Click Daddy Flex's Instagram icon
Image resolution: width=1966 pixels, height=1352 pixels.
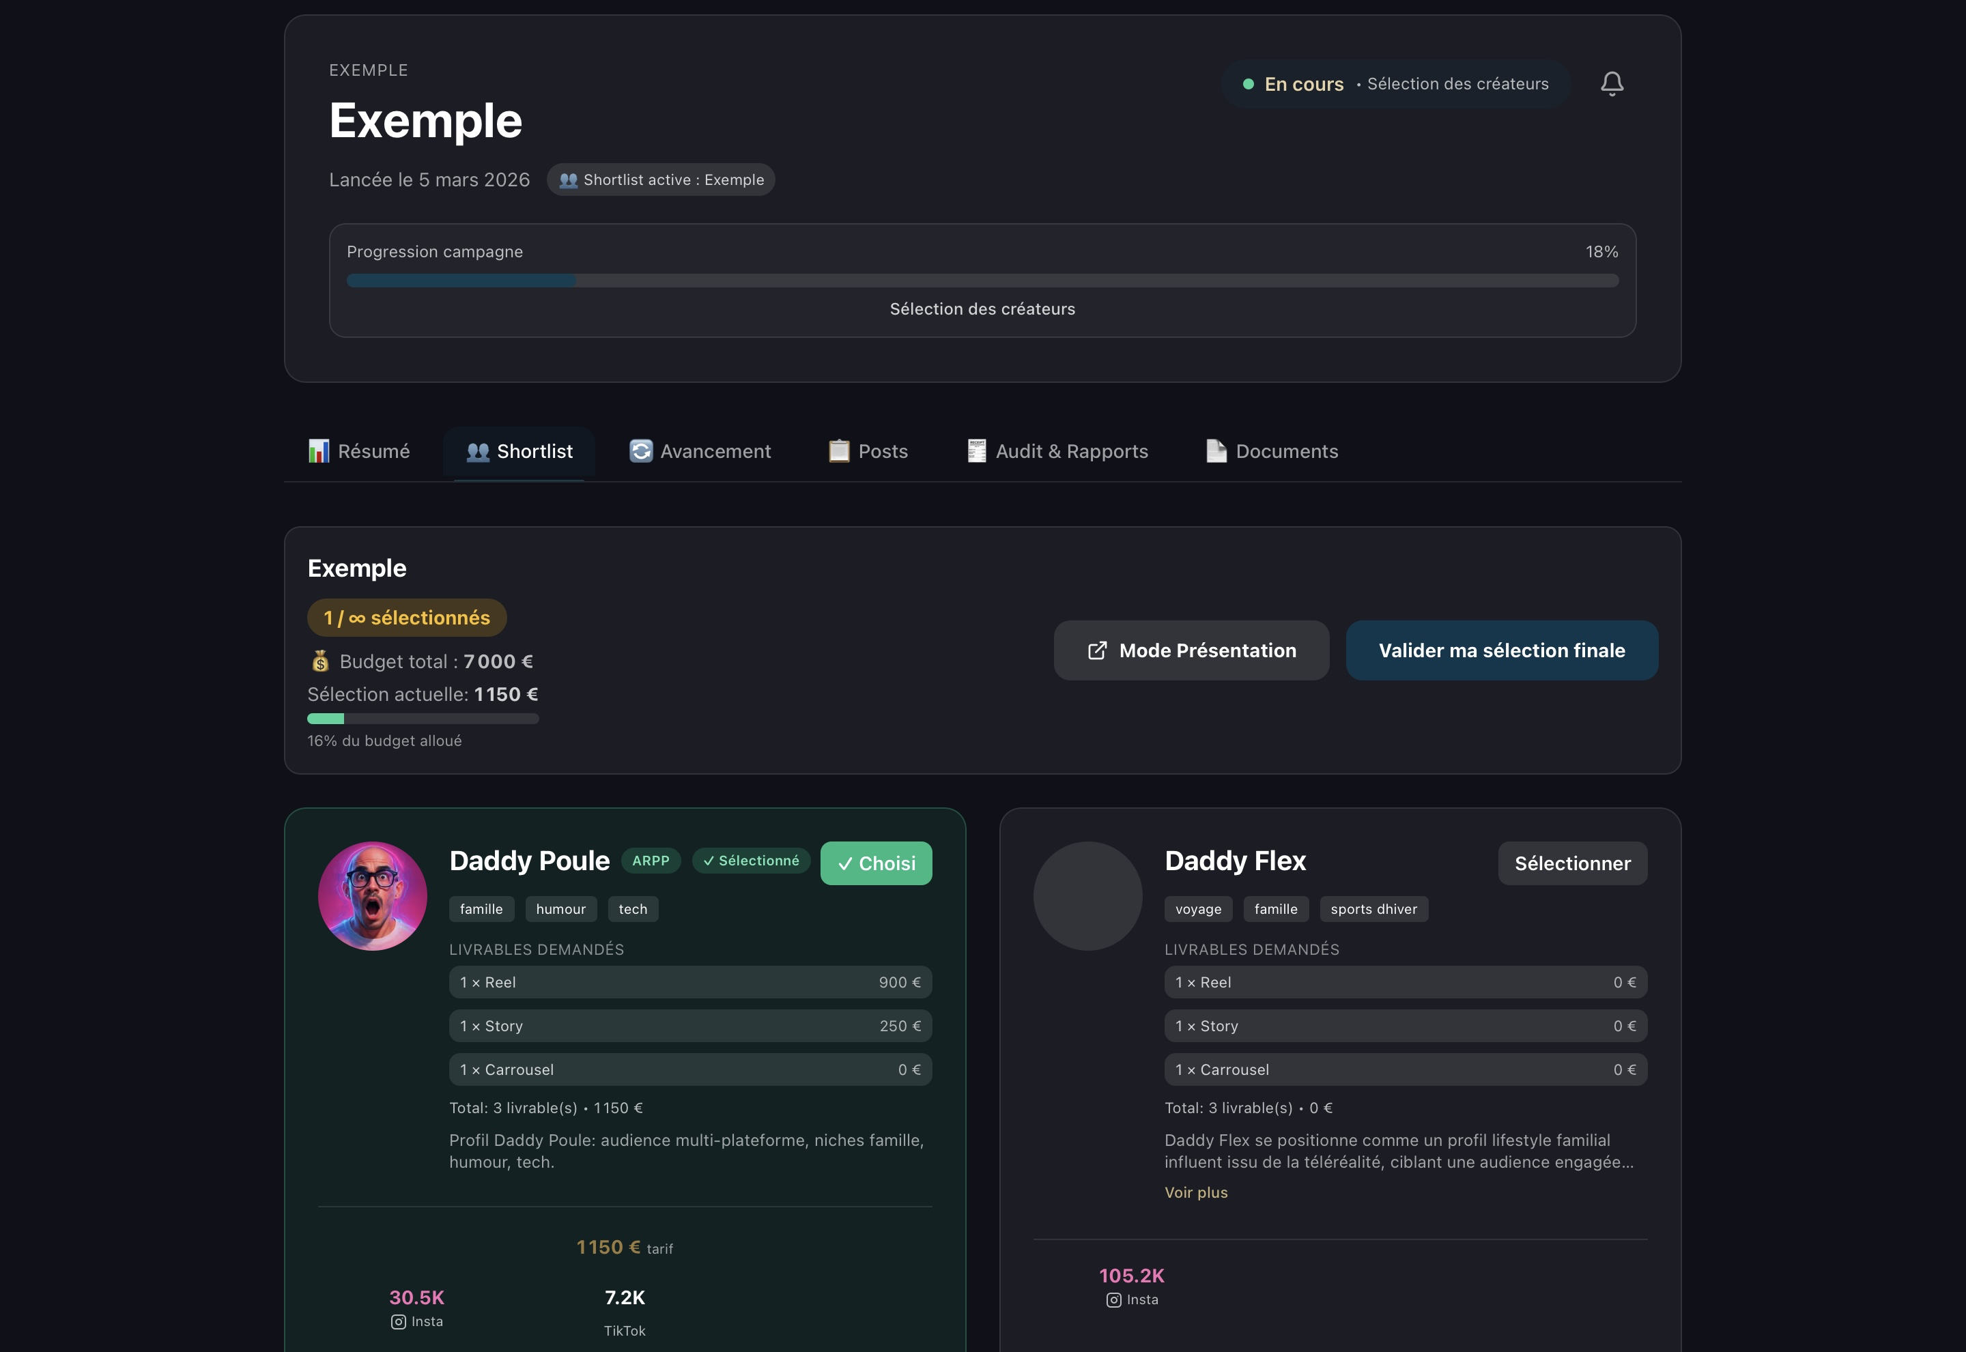[x=1114, y=1300]
